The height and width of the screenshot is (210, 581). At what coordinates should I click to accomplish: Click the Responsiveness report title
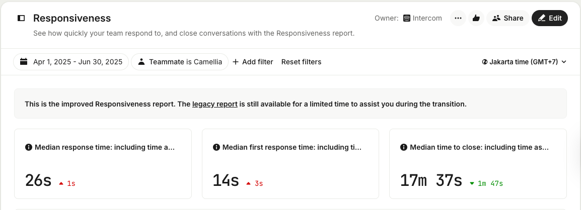[x=72, y=18]
